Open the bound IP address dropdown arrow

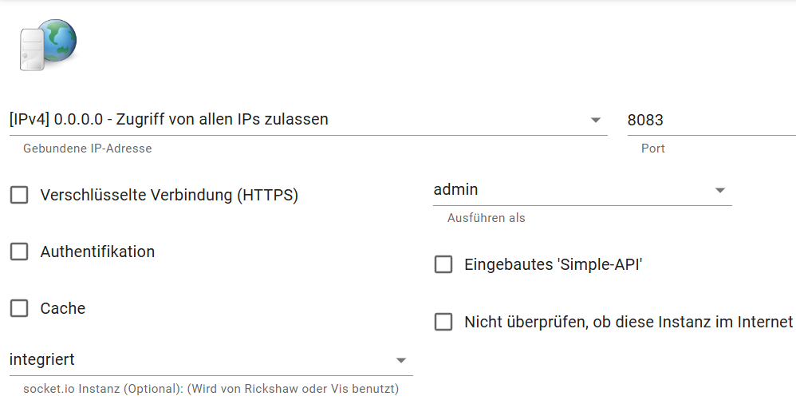coord(595,121)
